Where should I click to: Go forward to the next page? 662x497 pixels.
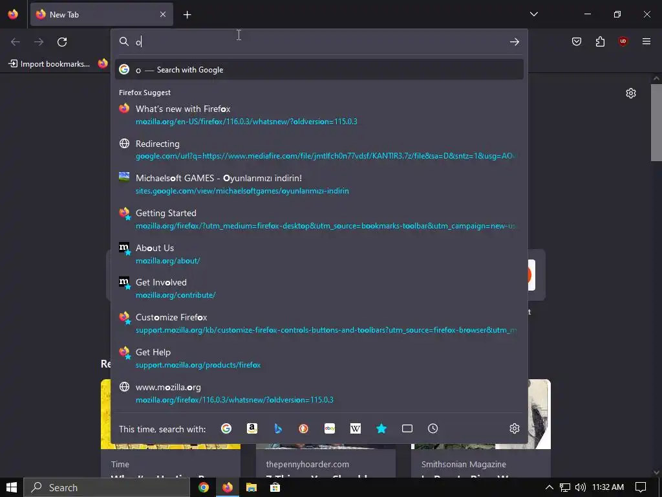tap(39, 41)
